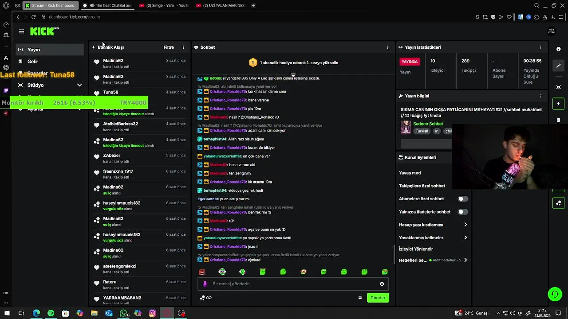Switch to The best ChatBot tab
Screen dimensions: 568x319
(108, 5)
